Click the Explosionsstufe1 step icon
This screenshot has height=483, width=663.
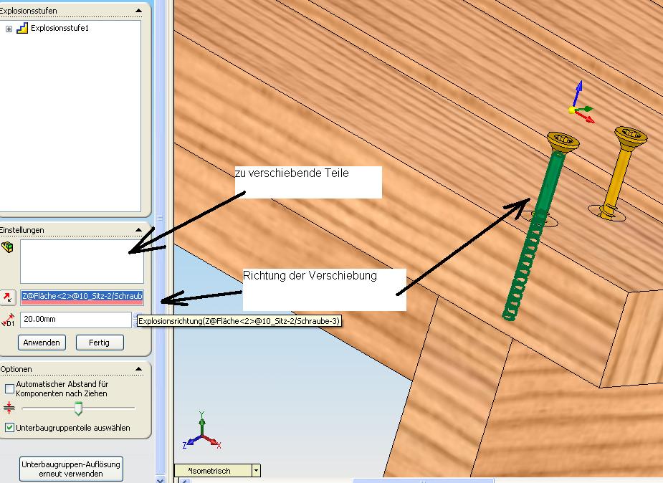click(22, 29)
